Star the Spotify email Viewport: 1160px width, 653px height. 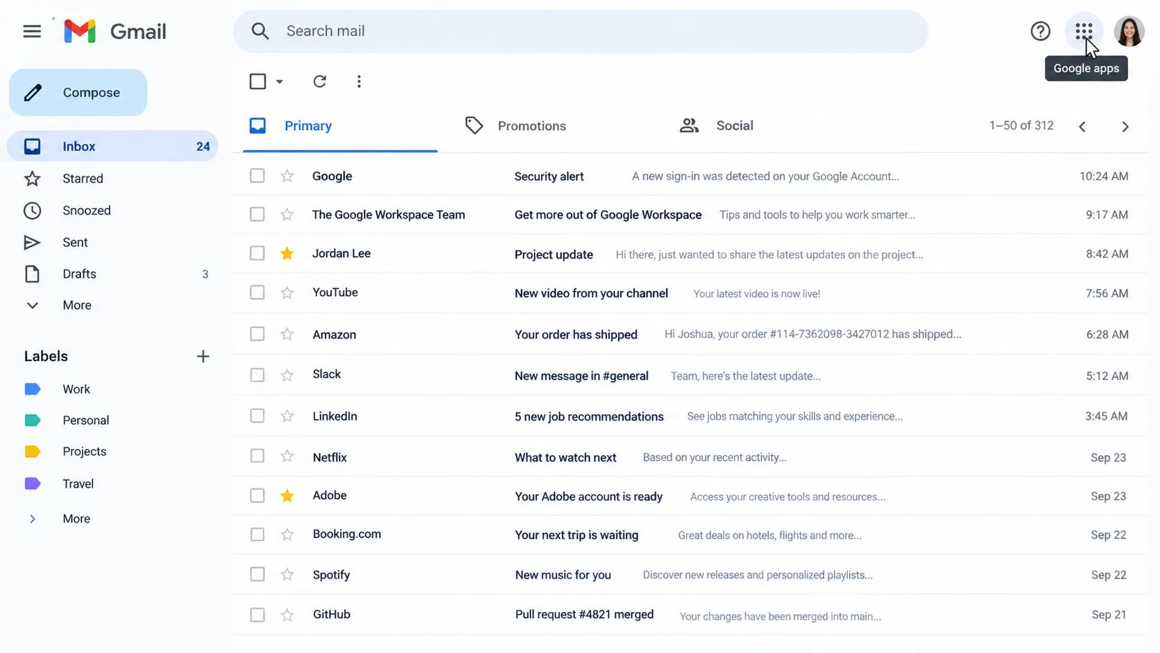click(287, 574)
